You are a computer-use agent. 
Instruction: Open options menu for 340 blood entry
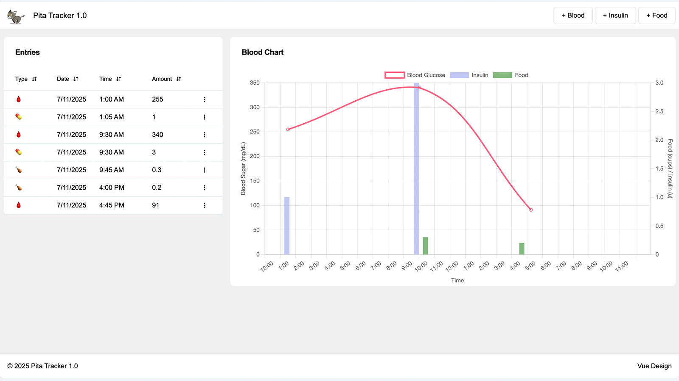coord(204,135)
